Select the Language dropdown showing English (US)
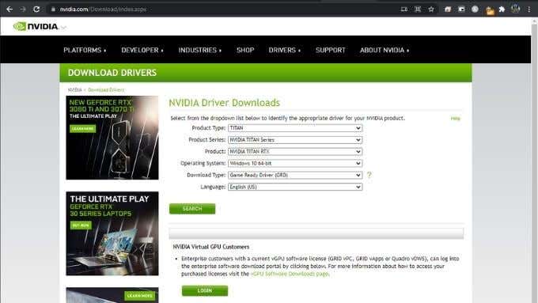 295,187
